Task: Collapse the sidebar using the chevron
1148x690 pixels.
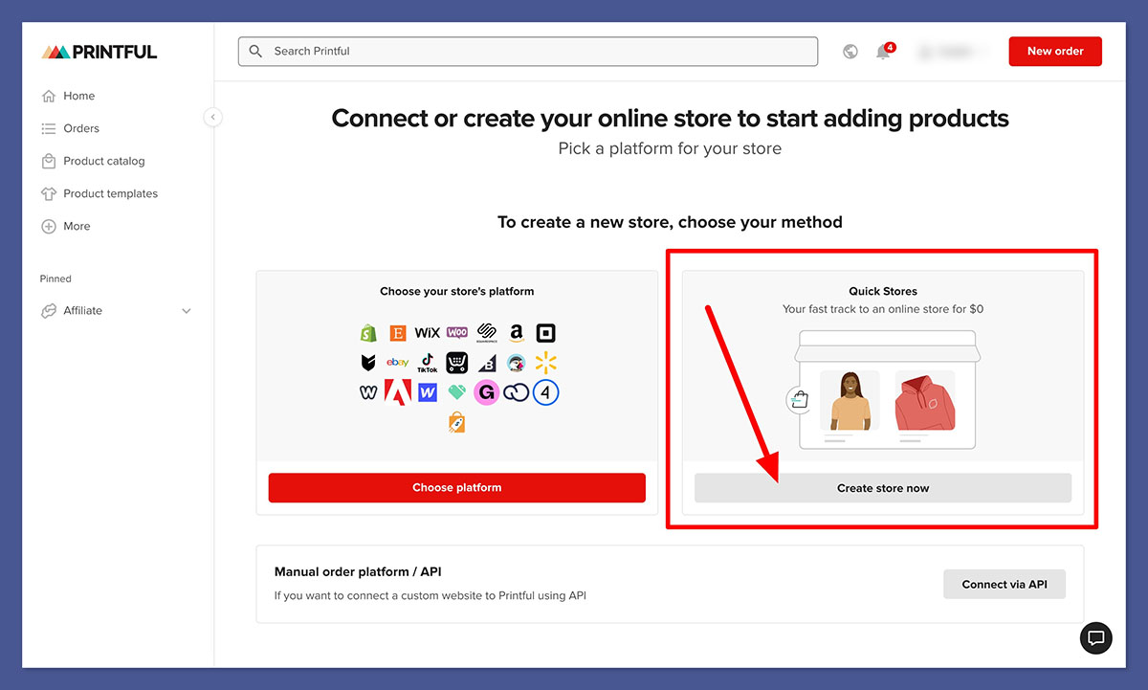Action: tap(212, 116)
